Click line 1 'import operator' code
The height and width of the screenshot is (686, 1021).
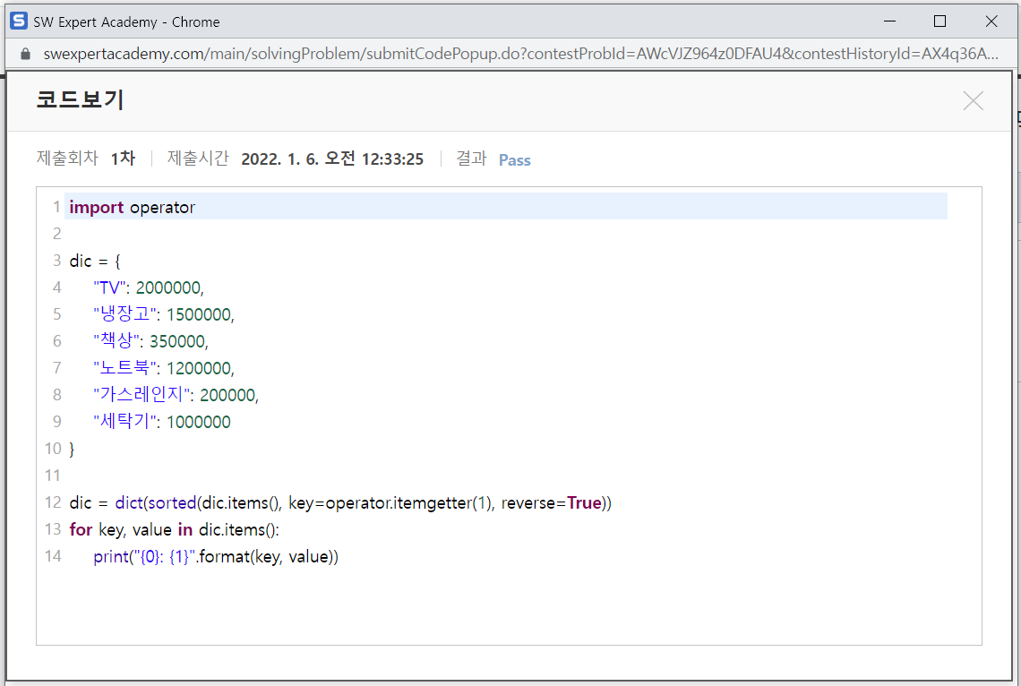coord(133,207)
